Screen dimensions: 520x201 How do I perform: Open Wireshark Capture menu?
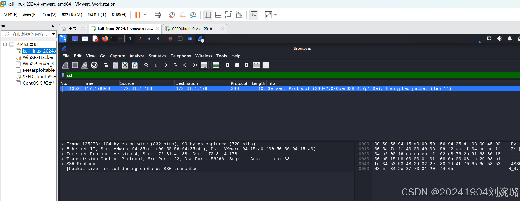[117, 56]
